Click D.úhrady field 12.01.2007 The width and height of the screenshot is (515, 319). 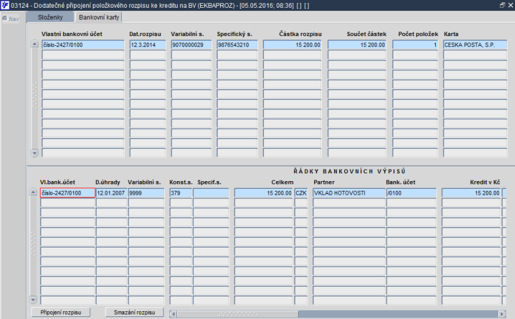(x=111, y=193)
